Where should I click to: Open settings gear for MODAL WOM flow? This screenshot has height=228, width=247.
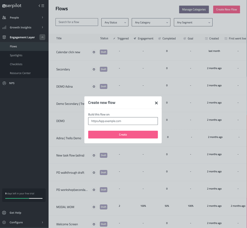[94, 207]
